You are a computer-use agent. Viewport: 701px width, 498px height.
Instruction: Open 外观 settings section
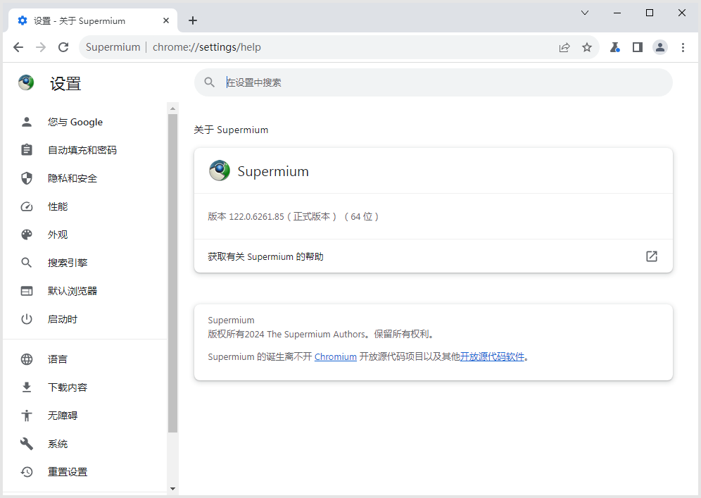click(x=85, y=235)
